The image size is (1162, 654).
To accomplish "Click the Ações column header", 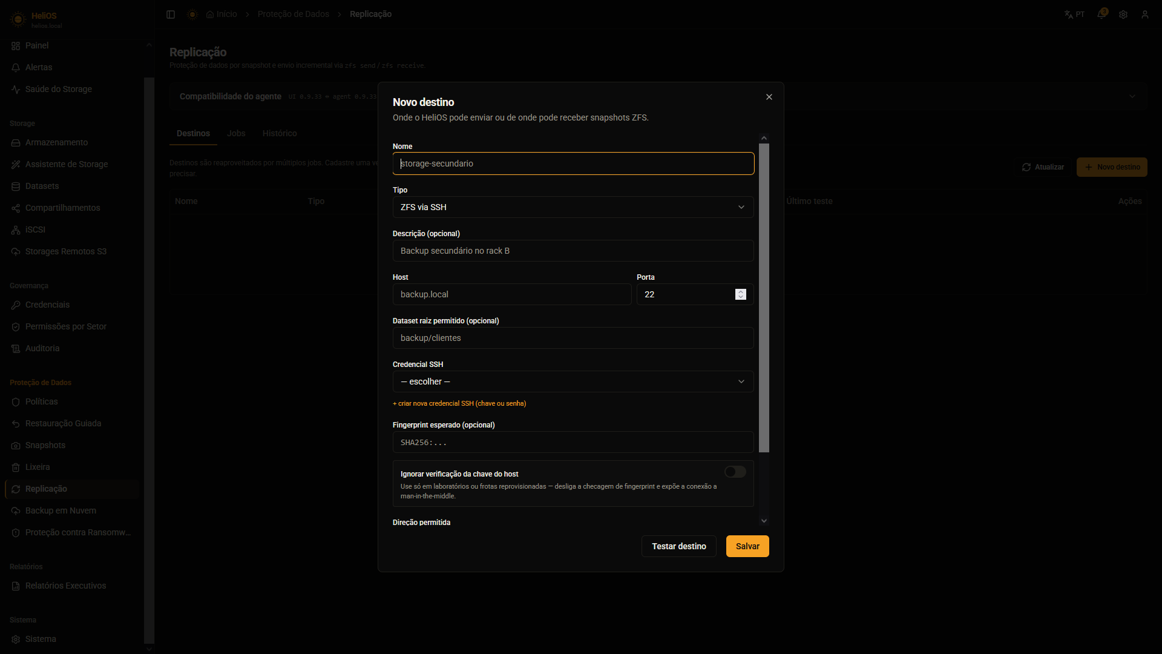I will [1130, 201].
